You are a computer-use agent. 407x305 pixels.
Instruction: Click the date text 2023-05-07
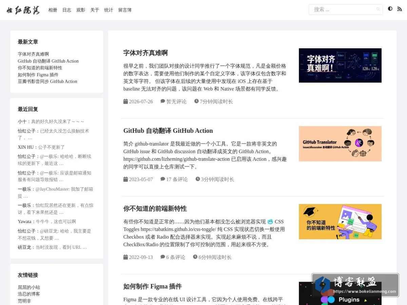pos(141,180)
